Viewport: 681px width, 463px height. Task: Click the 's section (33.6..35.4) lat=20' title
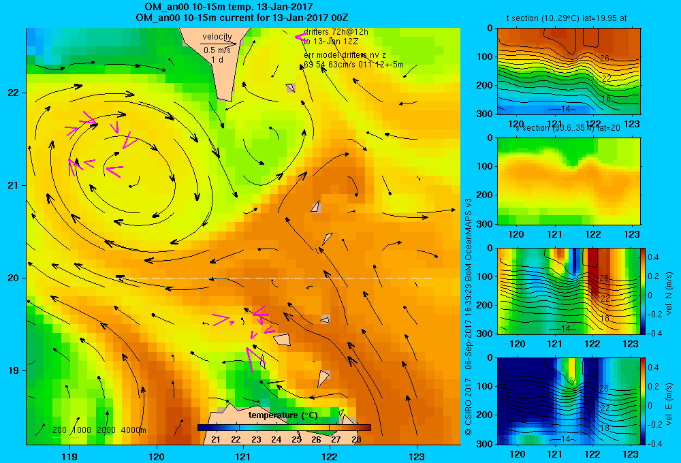(x=568, y=128)
